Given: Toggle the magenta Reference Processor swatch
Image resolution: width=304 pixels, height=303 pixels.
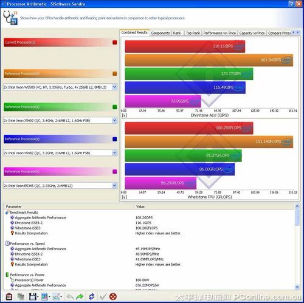Looking at the screenshot, I should (115, 172).
